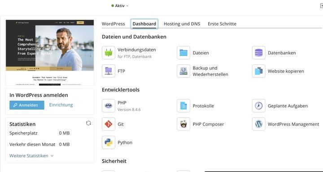Select the Dashboard tab

144,24
